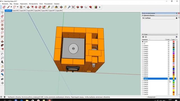Select the Offset tool in top toolbar
Screen dimensions: 180x101
(x=32, y=7)
